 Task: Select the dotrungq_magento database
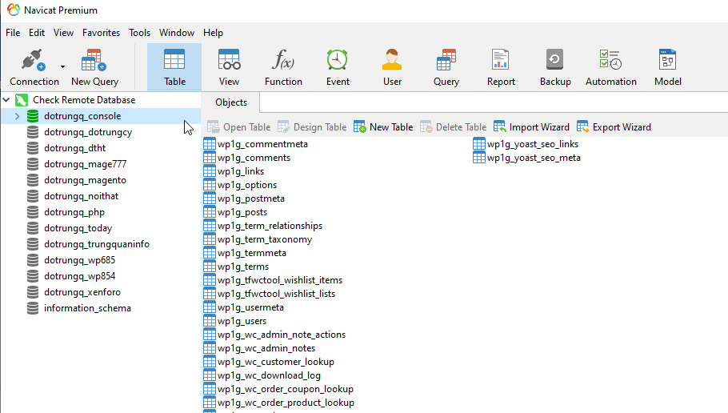tap(85, 180)
